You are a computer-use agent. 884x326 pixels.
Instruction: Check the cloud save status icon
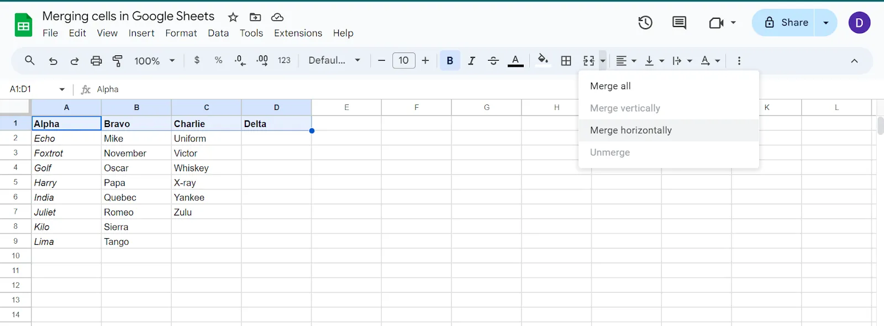click(x=277, y=17)
